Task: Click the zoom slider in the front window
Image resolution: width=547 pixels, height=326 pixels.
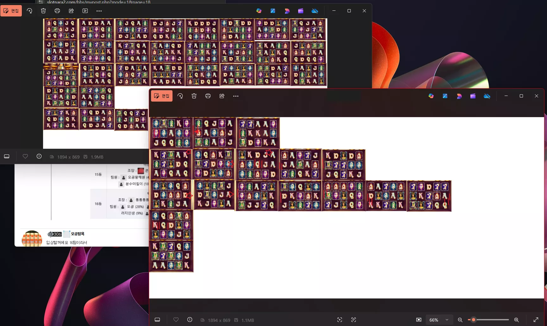Action: (488, 320)
